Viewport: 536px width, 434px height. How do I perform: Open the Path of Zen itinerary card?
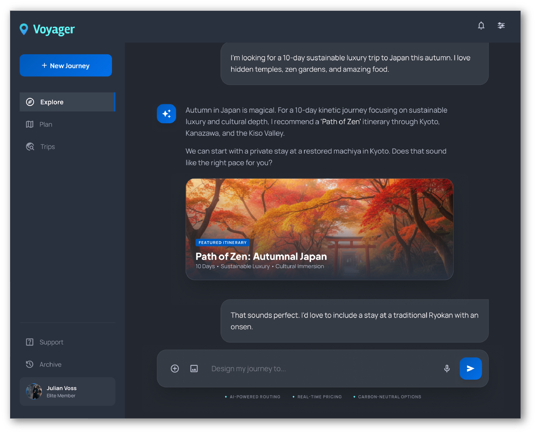(x=319, y=229)
